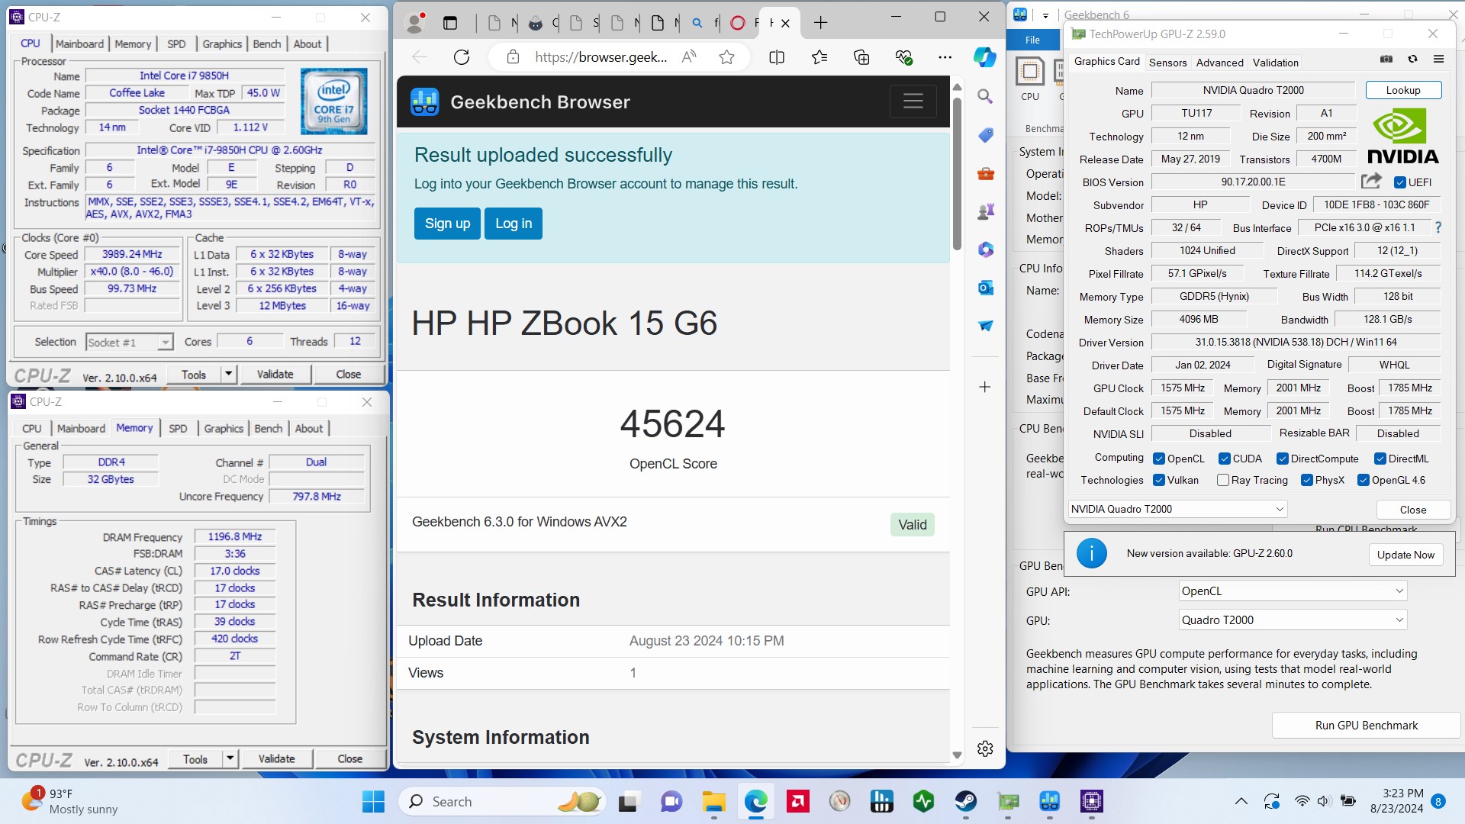Add this page to favorites with the star
Screen dimensions: 1465x824
[x=726, y=57]
